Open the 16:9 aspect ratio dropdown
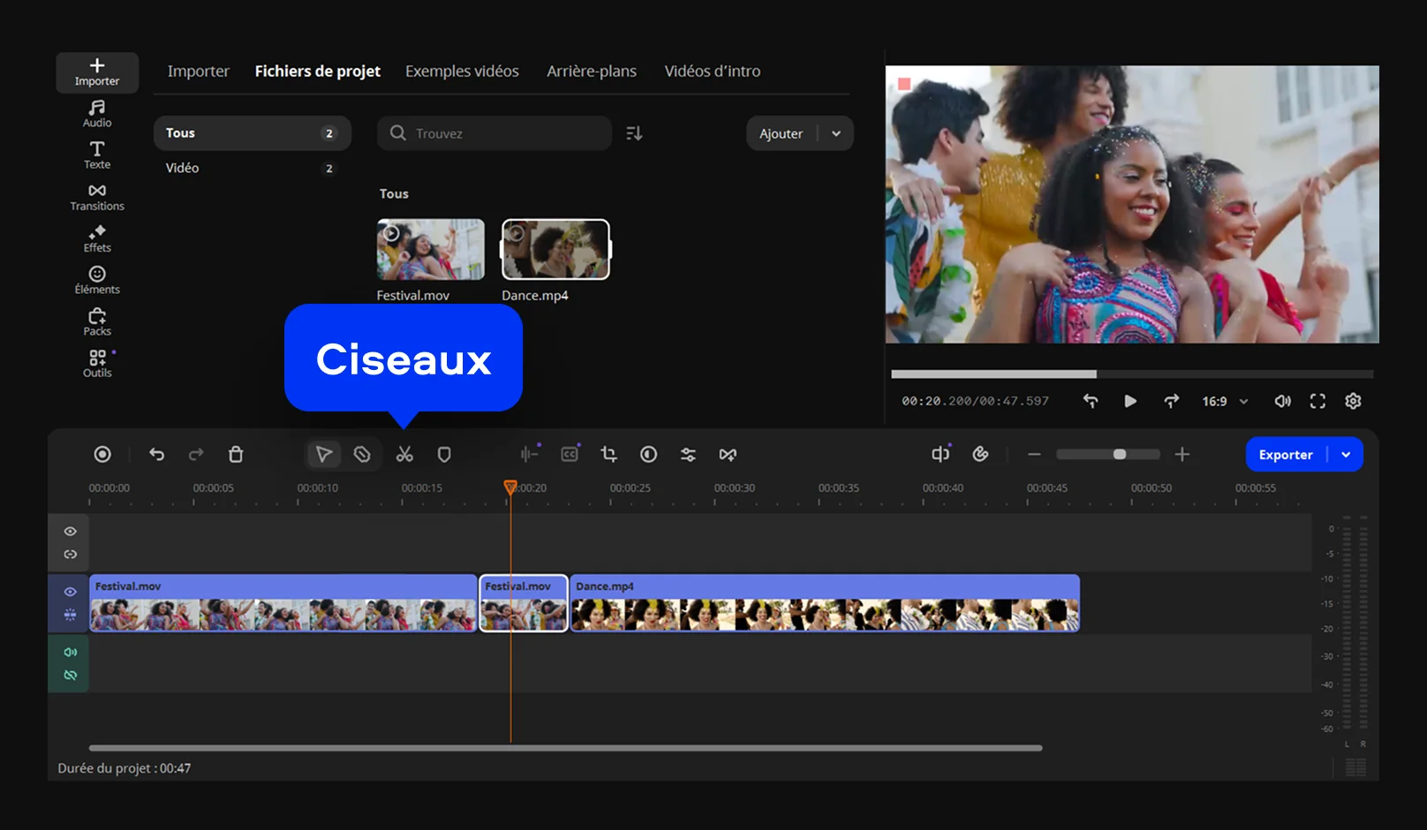The height and width of the screenshot is (830, 1427). click(x=1224, y=401)
